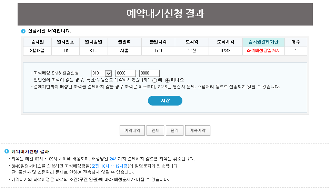Click arrival time 07:49 cell
Viewport: 331px width, 189px height.
pos(225,51)
